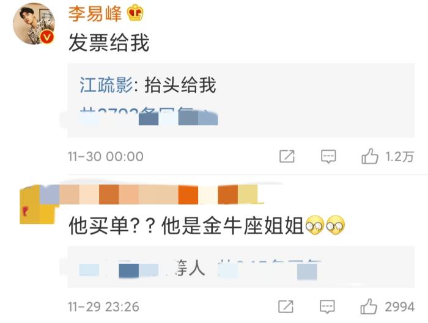Viewport: 428px width, 323px height.
Task: Reply to the 11-30 00:00 comment
Action: pos(328,156)
